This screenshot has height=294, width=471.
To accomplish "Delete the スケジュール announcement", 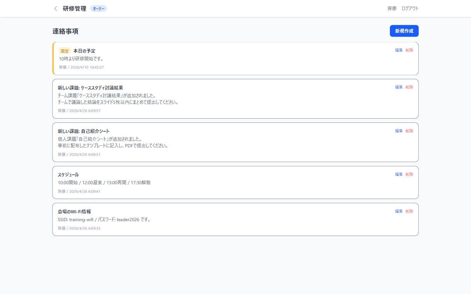I will coord(409,175).
